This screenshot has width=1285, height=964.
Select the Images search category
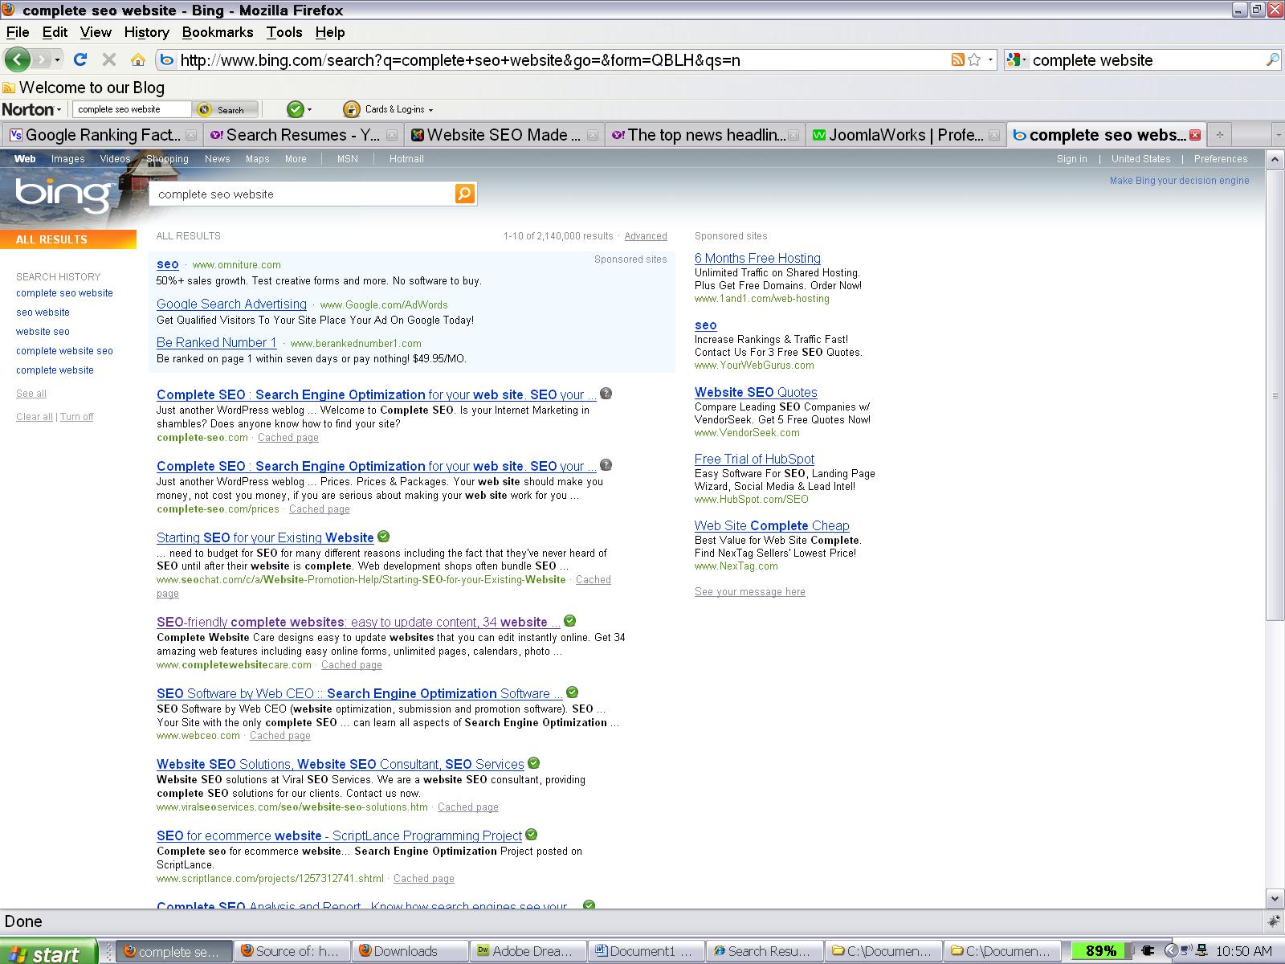67,159
